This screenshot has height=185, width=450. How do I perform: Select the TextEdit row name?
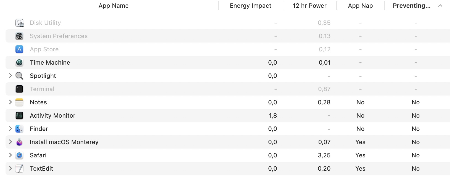[x=41, y=168]
